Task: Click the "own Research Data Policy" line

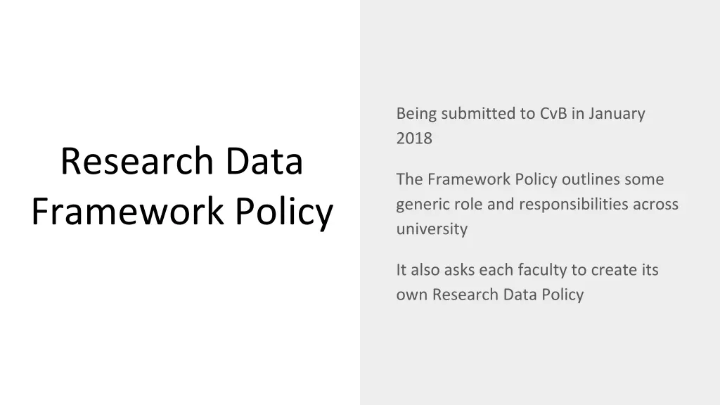Action: click(x=489, y=295)
